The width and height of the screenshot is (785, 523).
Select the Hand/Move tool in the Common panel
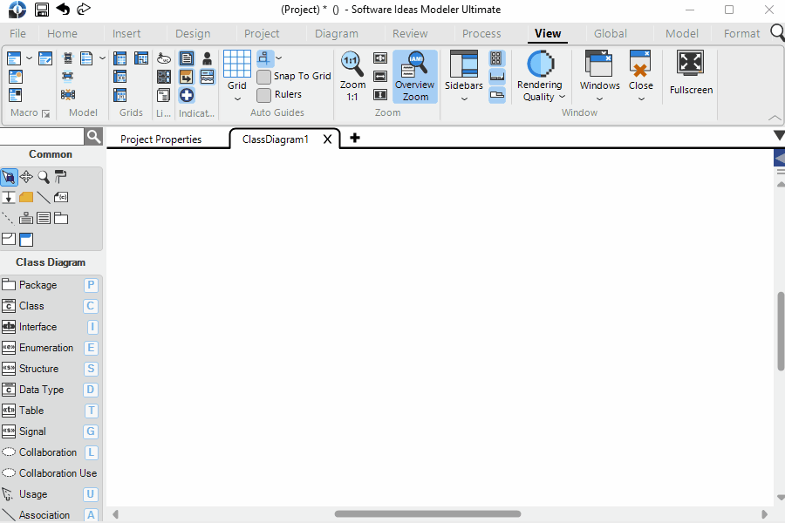[27, 176]
